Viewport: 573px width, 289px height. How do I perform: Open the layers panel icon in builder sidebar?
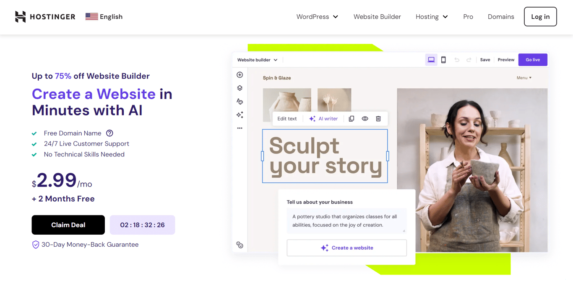click(240, 88)
